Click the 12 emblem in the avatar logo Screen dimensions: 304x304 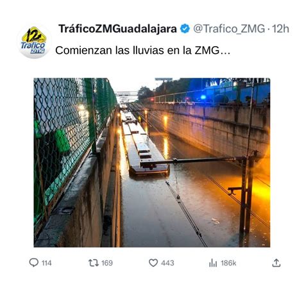click(x=34, y=35)
